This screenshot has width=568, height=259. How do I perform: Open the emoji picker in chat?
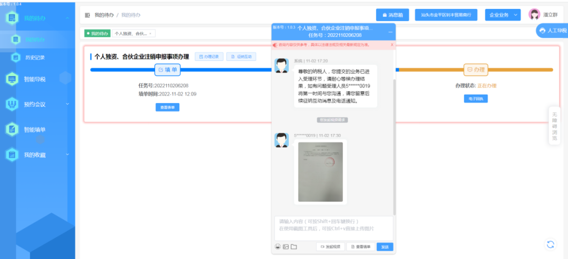point(278,247)
